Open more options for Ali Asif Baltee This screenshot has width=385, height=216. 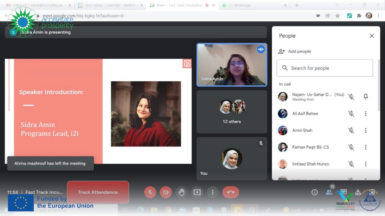[x=365, y=114]
